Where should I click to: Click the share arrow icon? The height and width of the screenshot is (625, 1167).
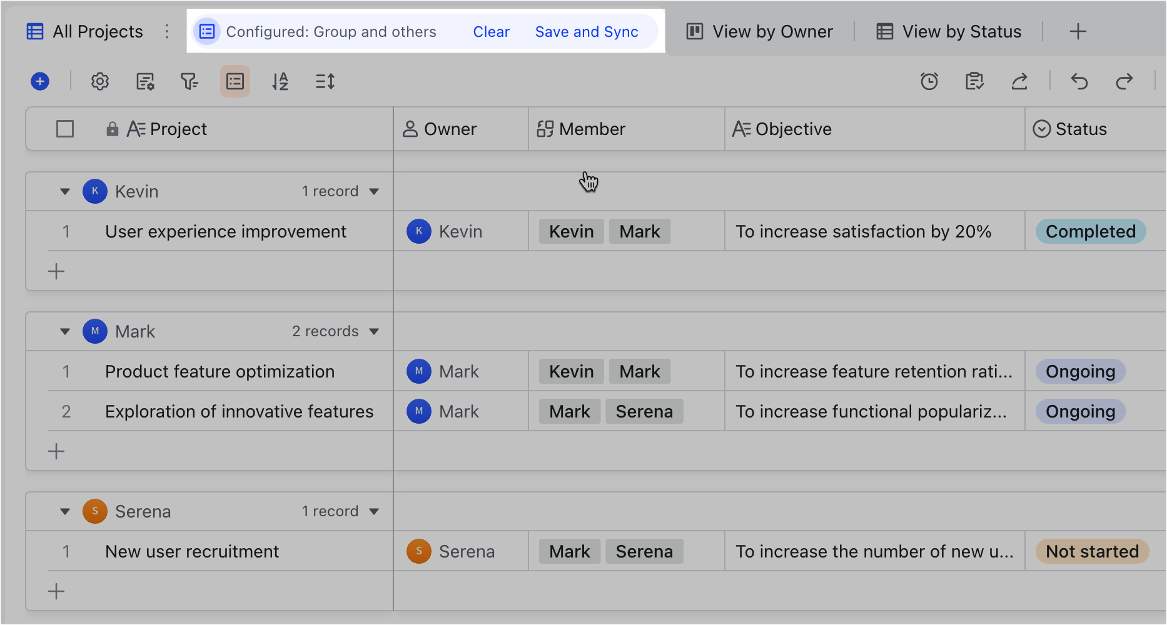[1019, 81]
